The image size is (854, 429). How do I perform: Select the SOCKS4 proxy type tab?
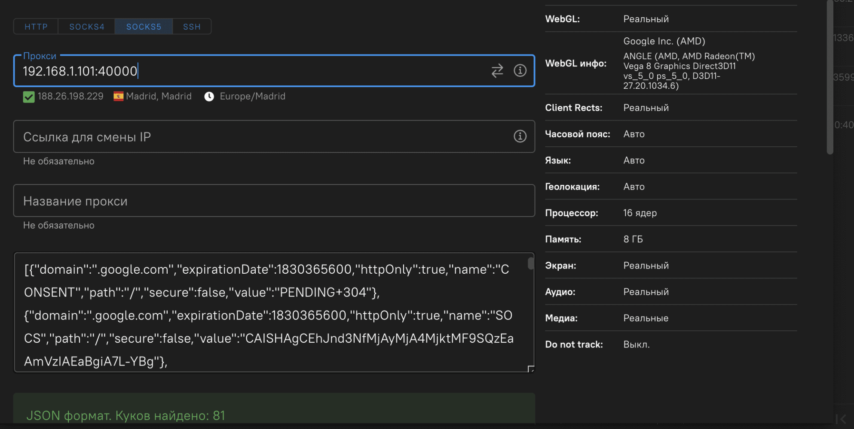[x=87, y=27]
